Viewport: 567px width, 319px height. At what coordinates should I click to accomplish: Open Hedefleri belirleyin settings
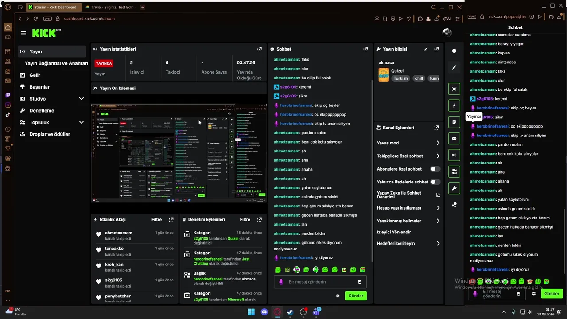click(408, 243)
